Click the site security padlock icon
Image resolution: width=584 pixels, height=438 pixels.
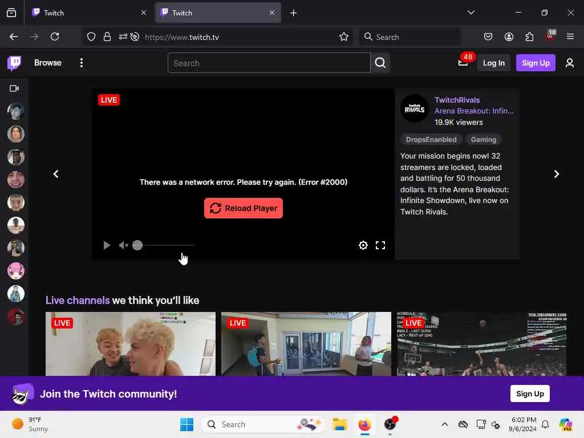[107, 36]
